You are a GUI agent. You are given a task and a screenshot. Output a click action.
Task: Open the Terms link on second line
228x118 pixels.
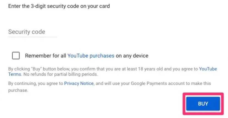tap(15, 74)
